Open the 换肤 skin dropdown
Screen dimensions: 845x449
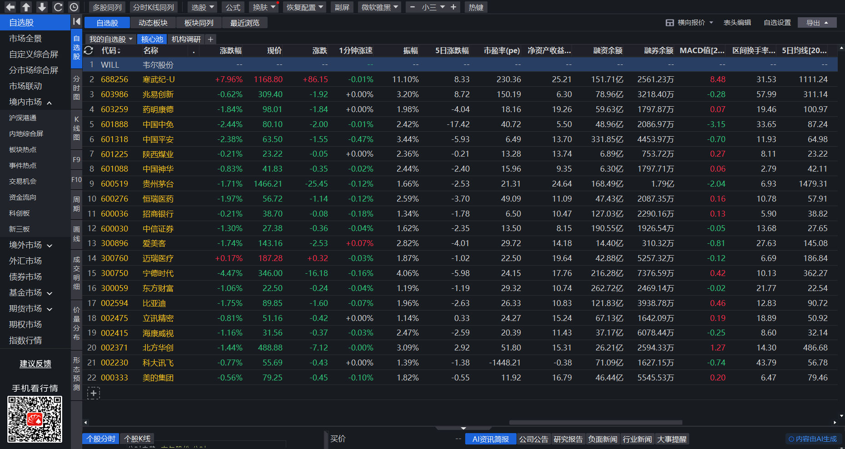pos(264,7)
